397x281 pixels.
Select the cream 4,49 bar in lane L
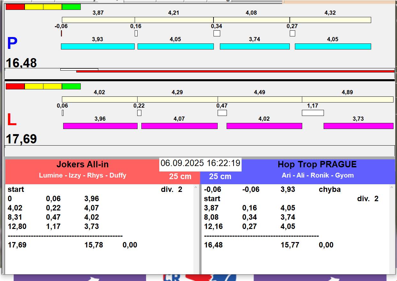click(x=260, y=99)
